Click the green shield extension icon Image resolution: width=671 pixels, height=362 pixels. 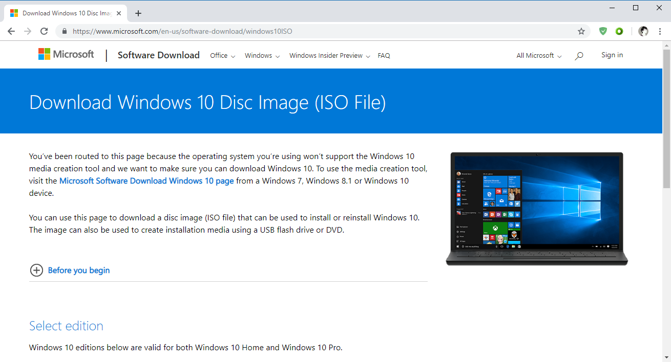click(603, 31)
